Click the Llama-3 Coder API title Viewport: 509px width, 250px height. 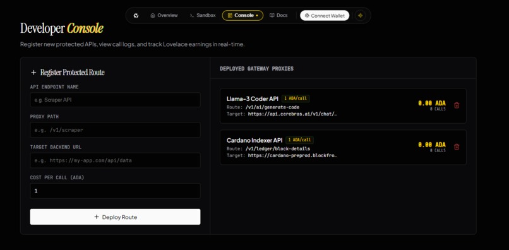point(252,98)
